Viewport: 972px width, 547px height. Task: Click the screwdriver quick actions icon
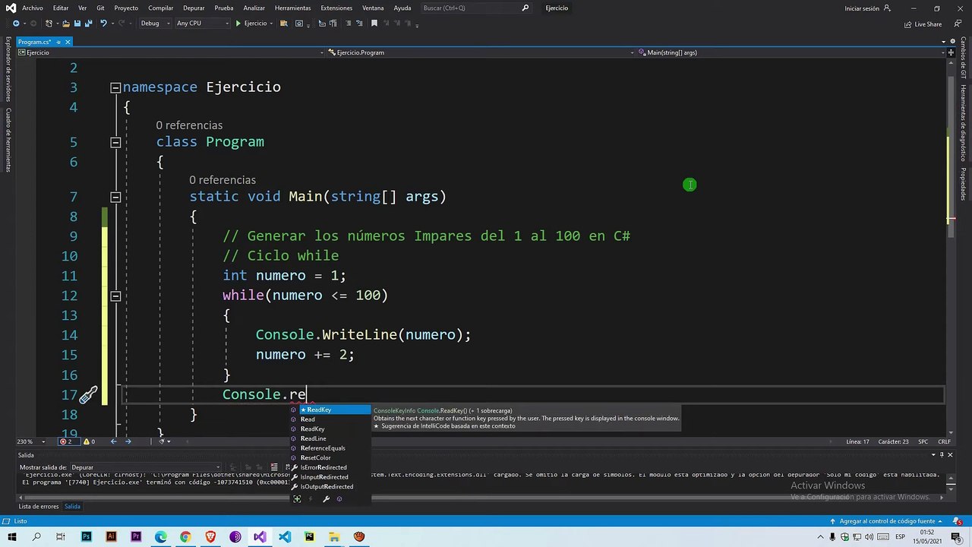(x=88, y=395)
